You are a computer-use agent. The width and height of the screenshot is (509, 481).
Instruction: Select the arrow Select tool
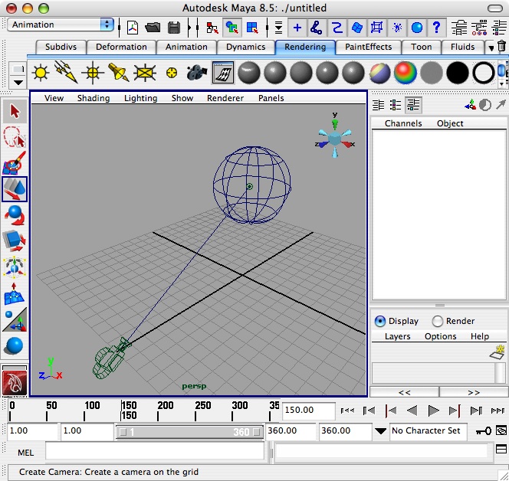pos(15,112)
